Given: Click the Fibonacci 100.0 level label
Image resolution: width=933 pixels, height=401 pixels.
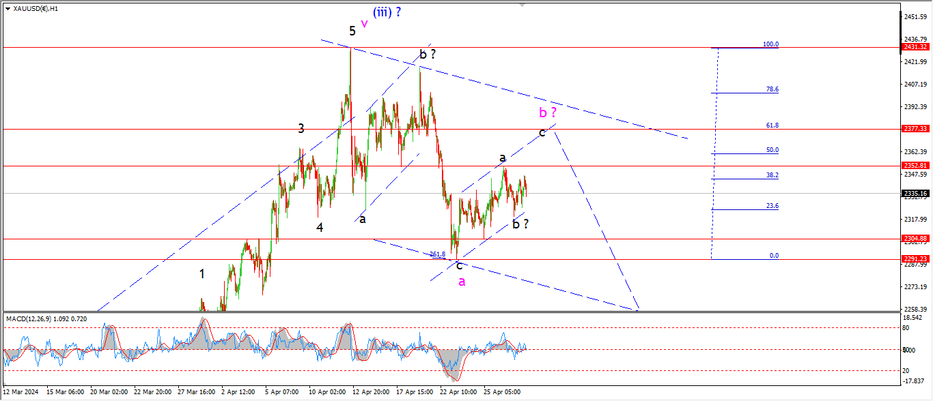Looking at the screenshot, I should click(x=770, y=44).
